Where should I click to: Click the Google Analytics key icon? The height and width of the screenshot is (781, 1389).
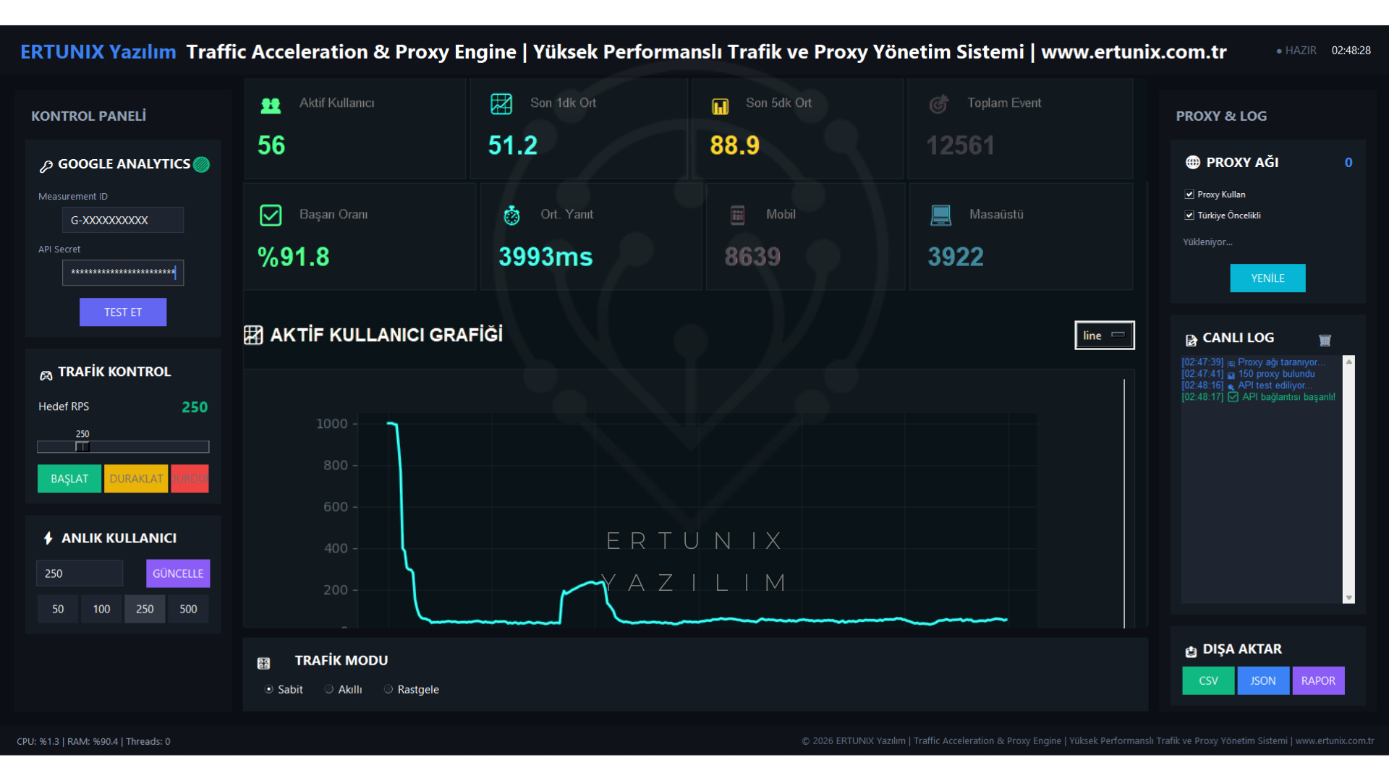46,166
